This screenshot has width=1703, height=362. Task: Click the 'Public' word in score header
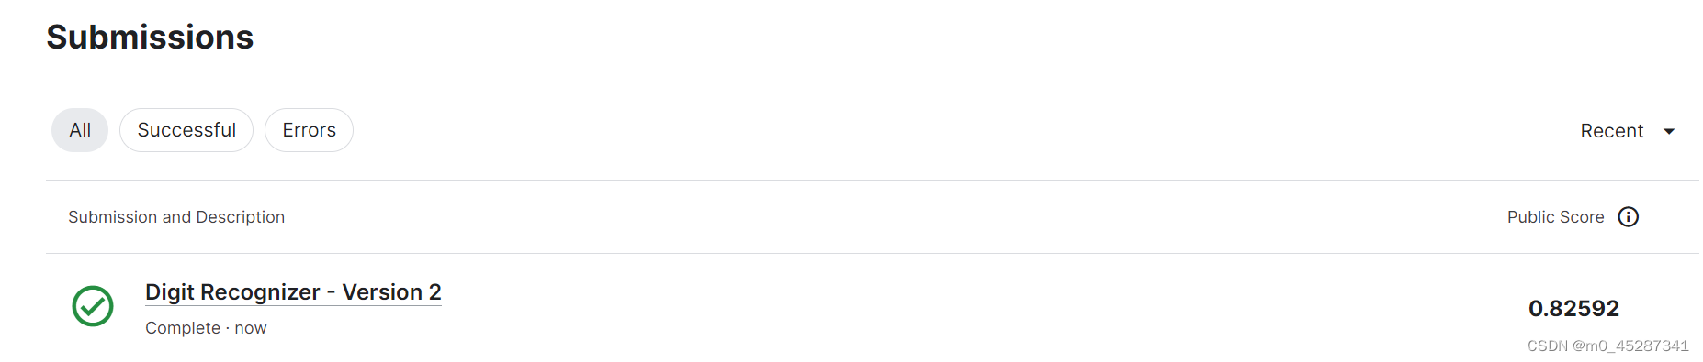click(1530, 217)
